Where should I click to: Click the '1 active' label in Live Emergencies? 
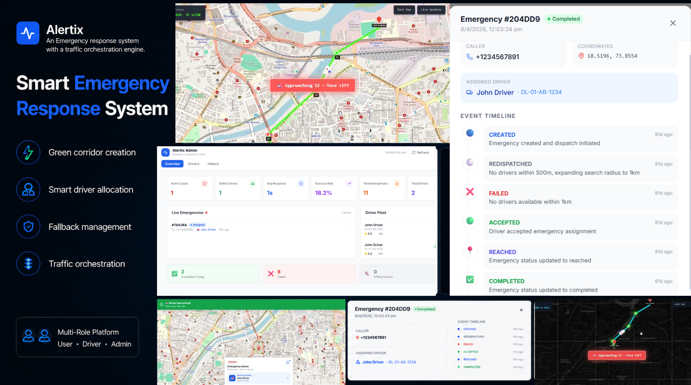(346, 213)
